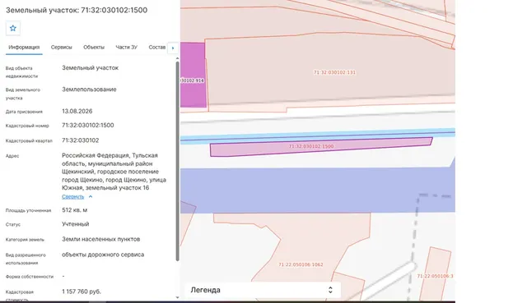The width and height of the screenshot is (527, 303).
Task: Click cadastral cost 1 157 760 руб.
Action: 82,292
